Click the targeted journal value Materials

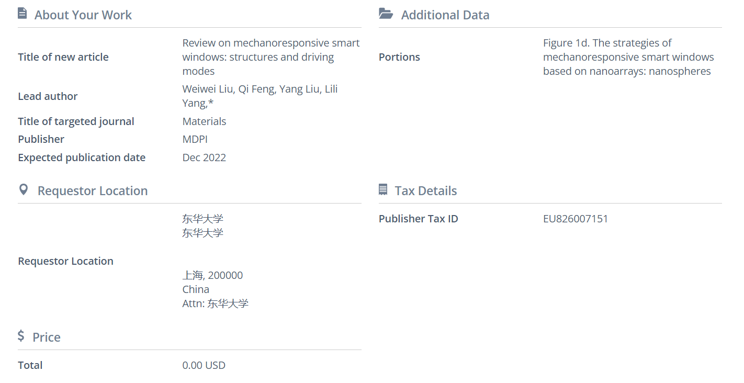click(x=205, y=121)
